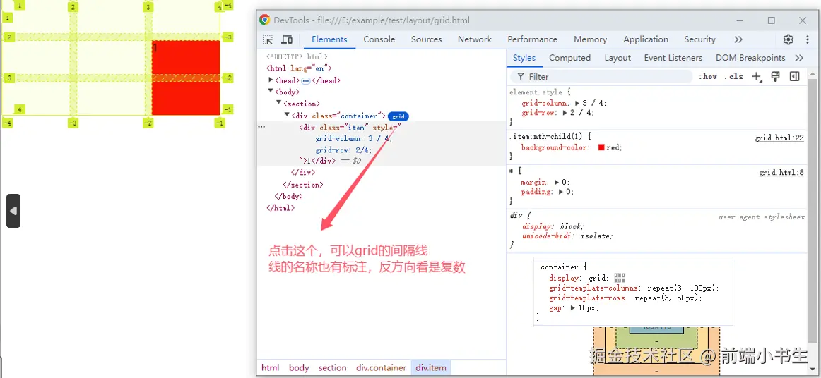
Task: Show more DevTools panels chevron
Action: pos(738,39)
